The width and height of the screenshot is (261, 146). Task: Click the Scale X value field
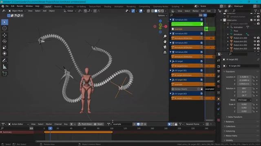(x=244, y=105)
